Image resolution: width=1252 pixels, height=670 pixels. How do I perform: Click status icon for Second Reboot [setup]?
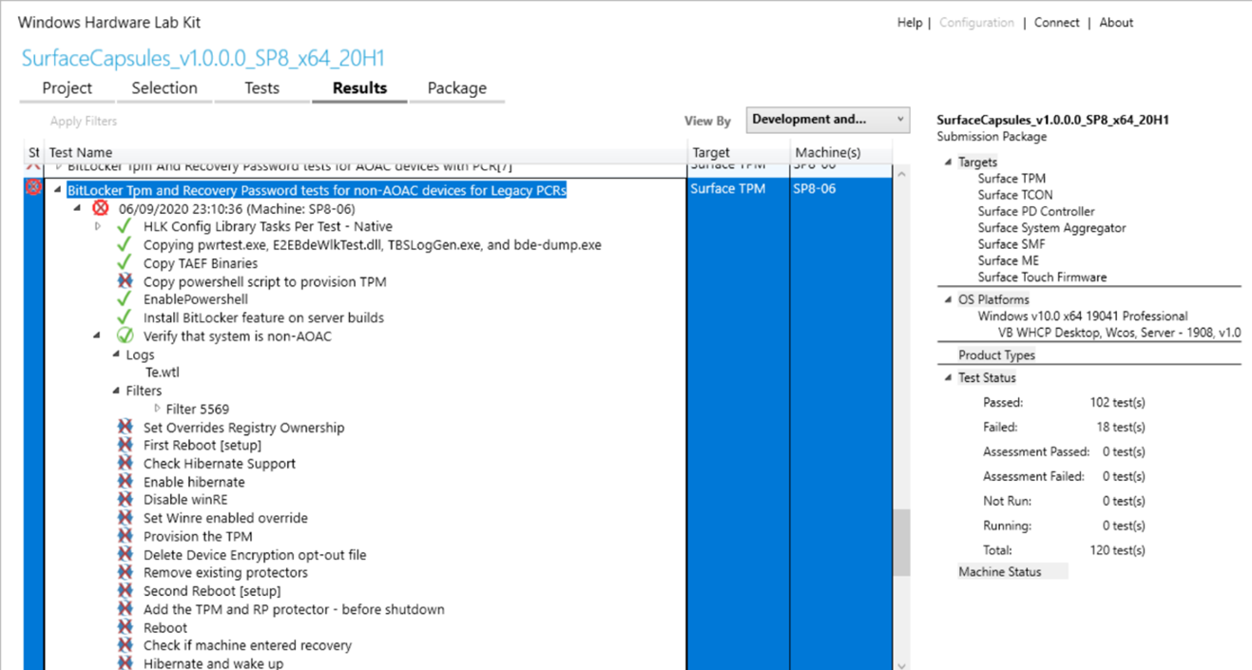click(x=124, y=590)
